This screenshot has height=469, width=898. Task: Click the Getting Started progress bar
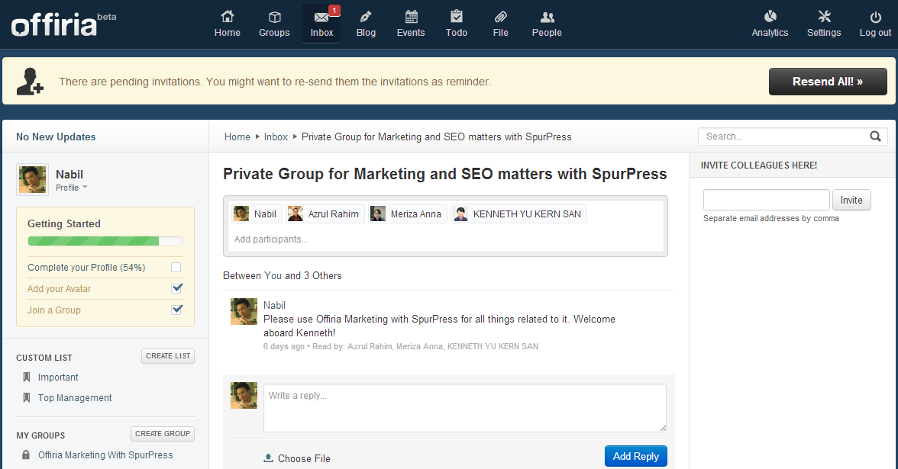pos(105,241)
